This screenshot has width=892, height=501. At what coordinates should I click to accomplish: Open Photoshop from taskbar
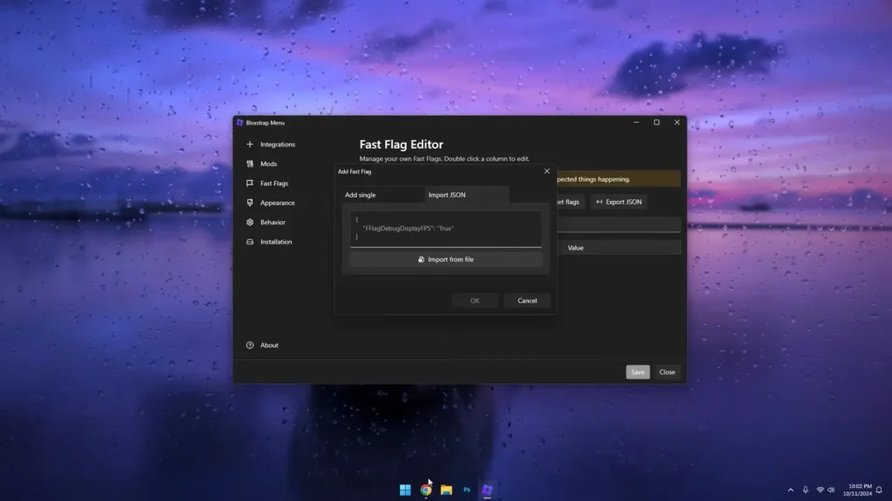tap(467, 490)
